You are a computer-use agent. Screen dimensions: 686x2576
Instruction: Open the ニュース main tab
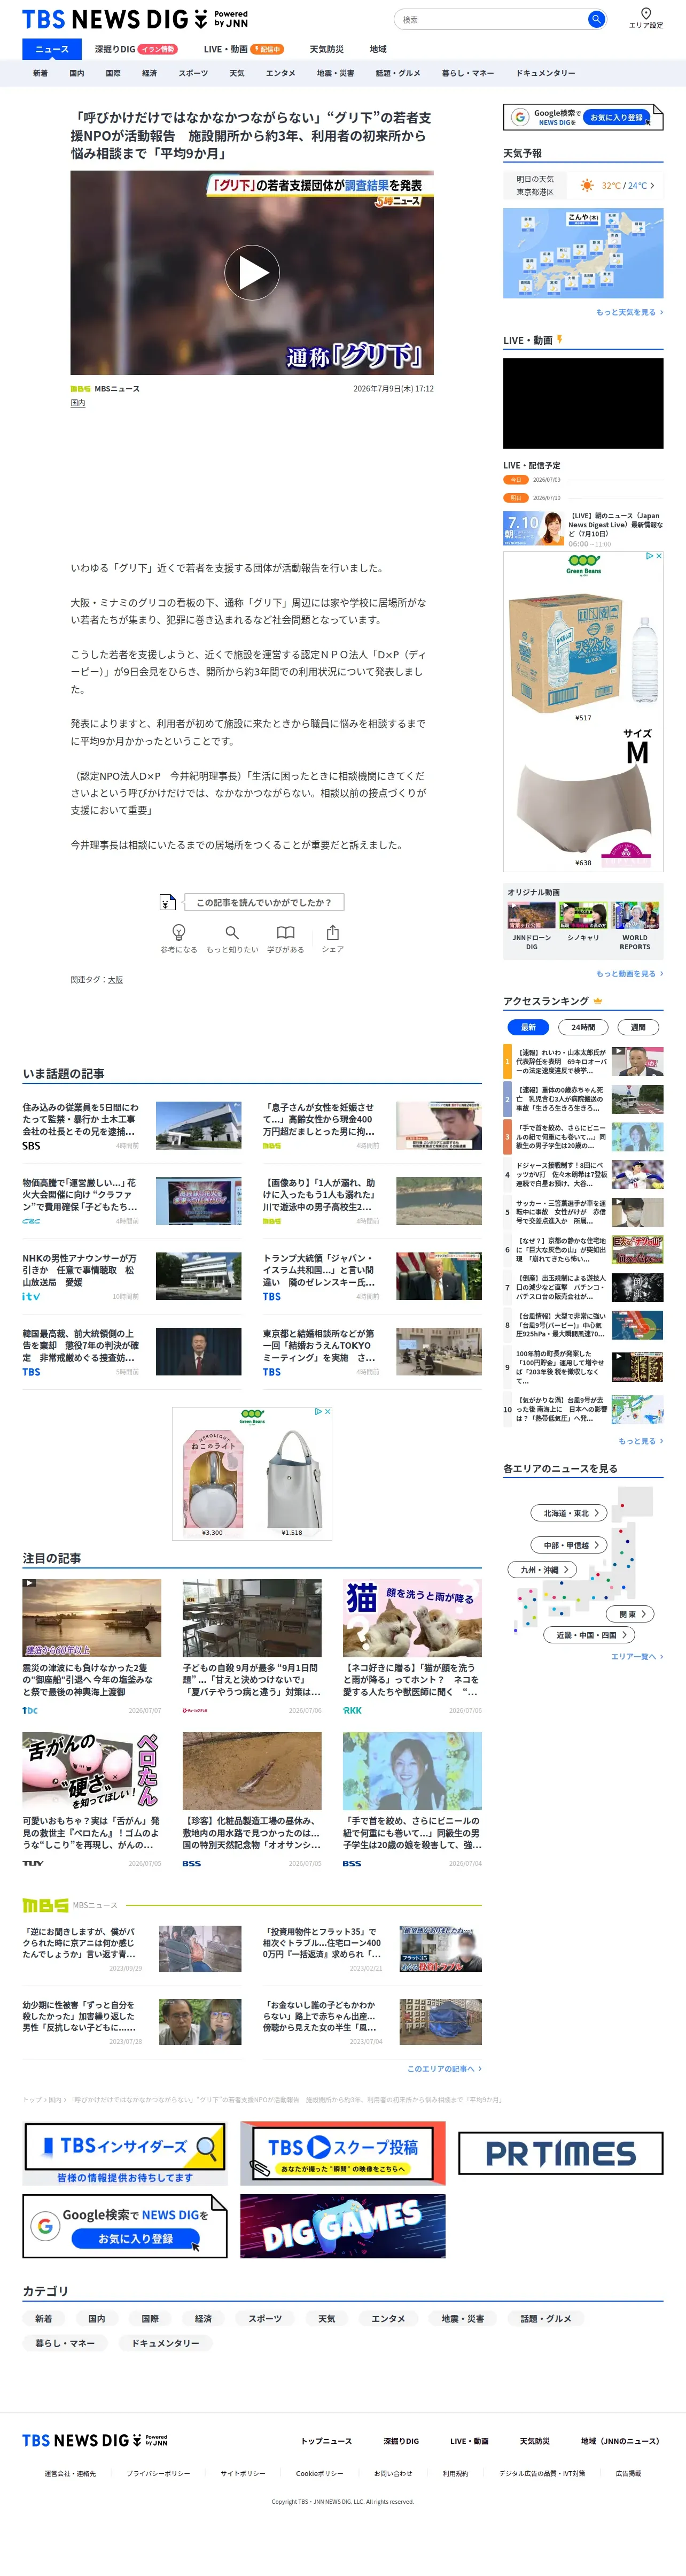pos(52,49)
